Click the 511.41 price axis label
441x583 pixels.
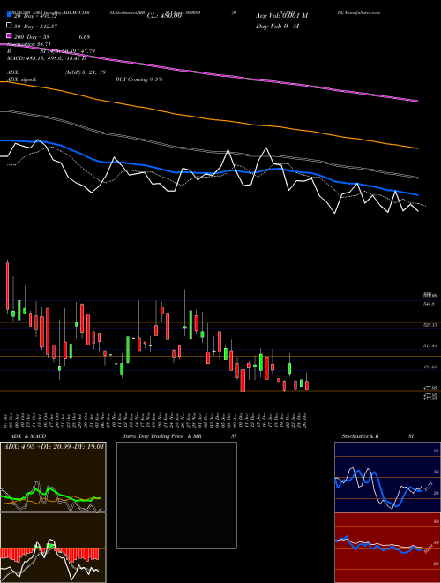pyautogui.click(x=430, y=345)
